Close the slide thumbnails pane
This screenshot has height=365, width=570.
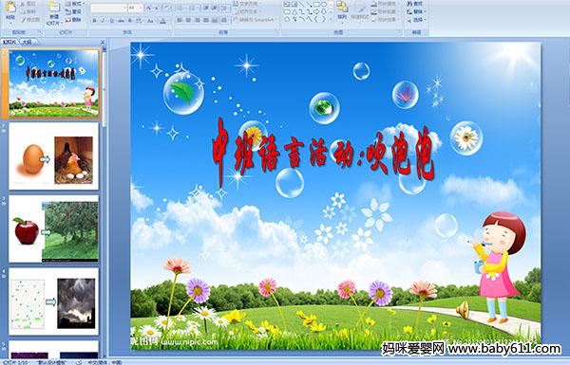click(103, 43)
